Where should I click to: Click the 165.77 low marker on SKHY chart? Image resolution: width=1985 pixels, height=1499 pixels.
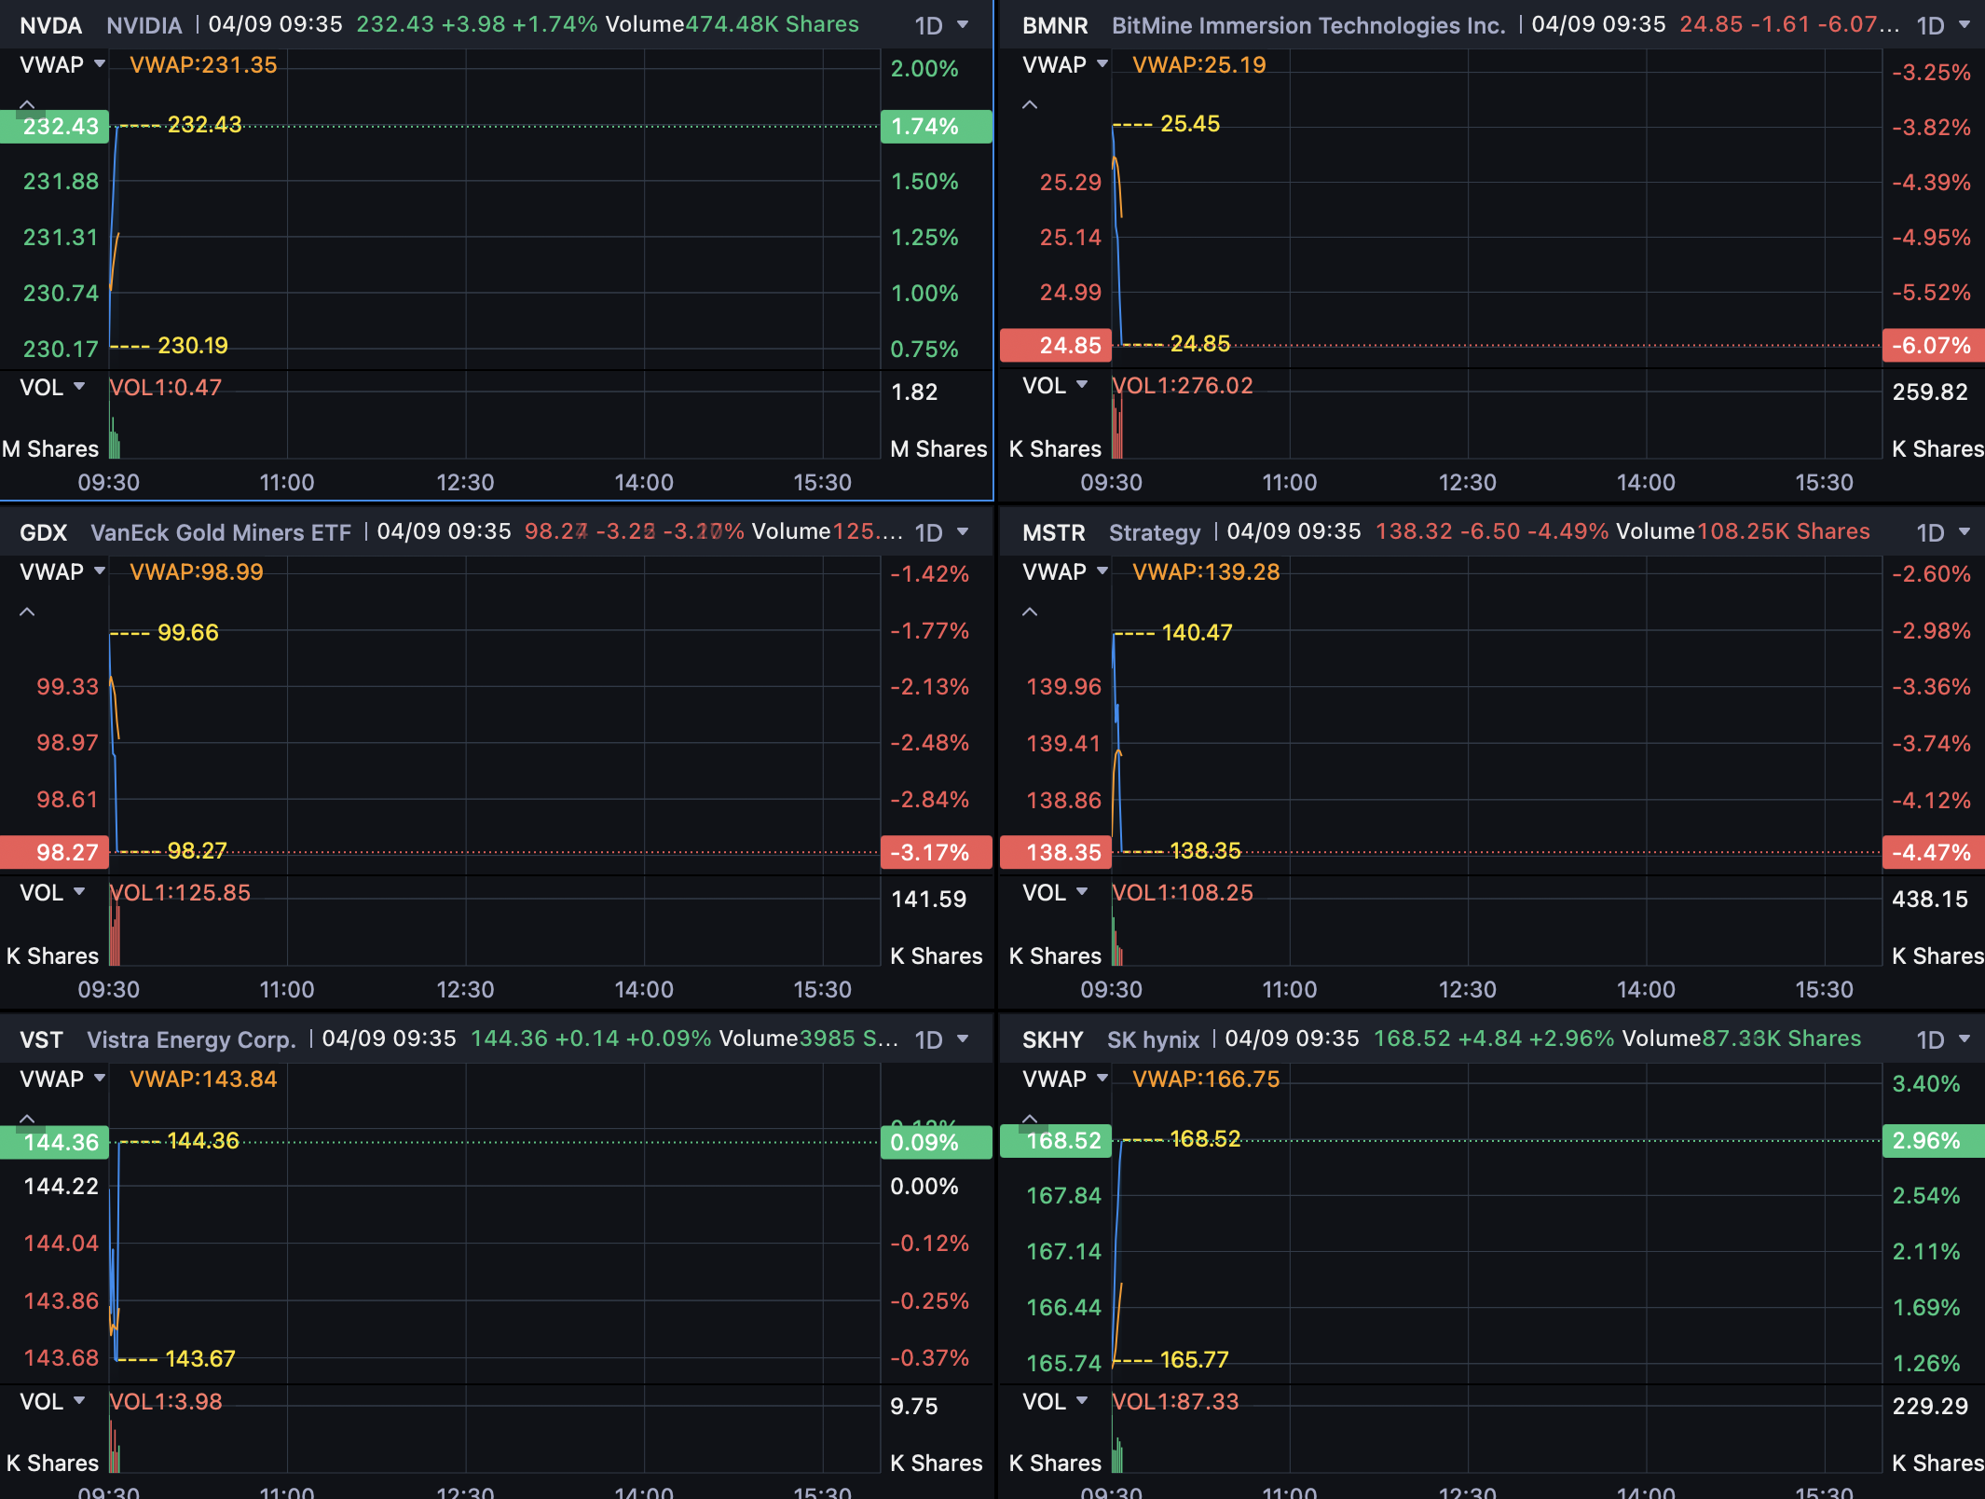point(1195,1359)
